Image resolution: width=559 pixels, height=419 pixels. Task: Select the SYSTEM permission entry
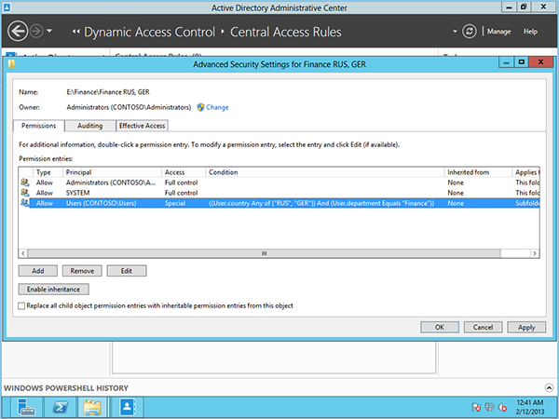(279, 193)
